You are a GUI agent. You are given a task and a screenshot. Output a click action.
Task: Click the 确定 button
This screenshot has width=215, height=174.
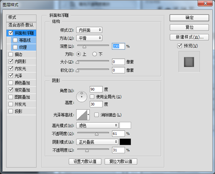189,18
